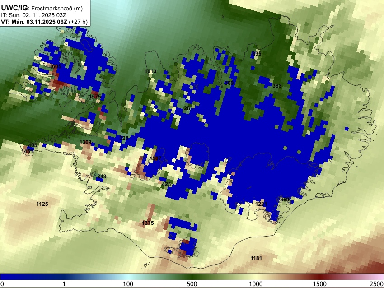Click the 1605 value on the map
The image size is (384, 288).
(55, 66)
